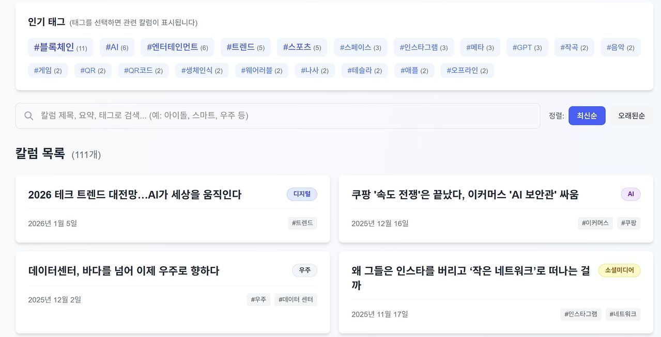Image resolution: width=661 pixels, height=337 pixels.
Task: Click the #데이터 센터 tag chip
Action: point(296,299)
